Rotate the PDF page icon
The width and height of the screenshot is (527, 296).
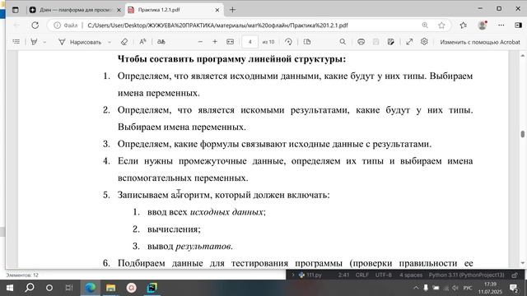tap(288, 42)
